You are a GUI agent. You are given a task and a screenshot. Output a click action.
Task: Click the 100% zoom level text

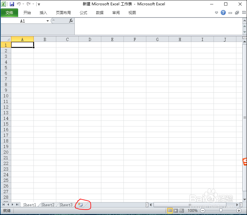click(193, 211)
